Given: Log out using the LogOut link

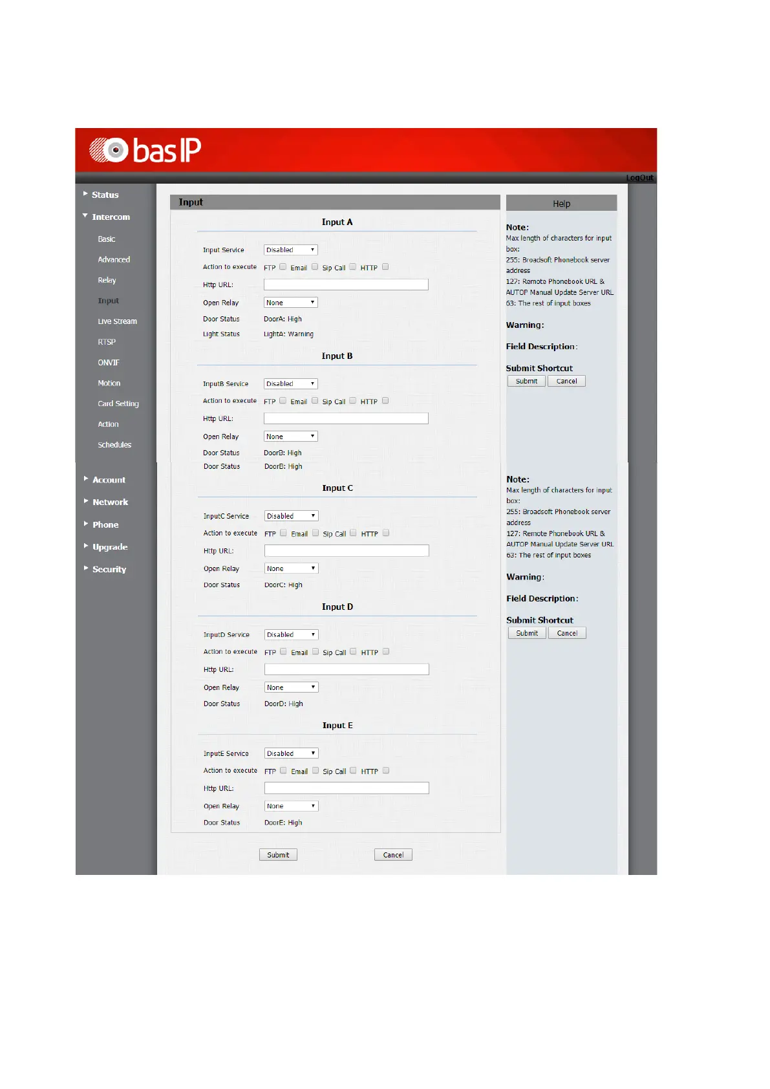Looking at the screenshot, I should pyautogui.click(x=639, y=178).
